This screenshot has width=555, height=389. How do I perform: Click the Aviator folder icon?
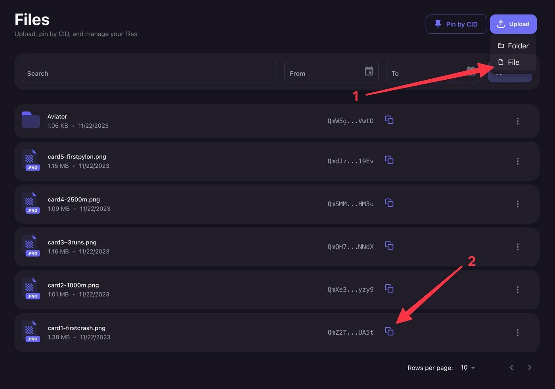pos(31,120)
